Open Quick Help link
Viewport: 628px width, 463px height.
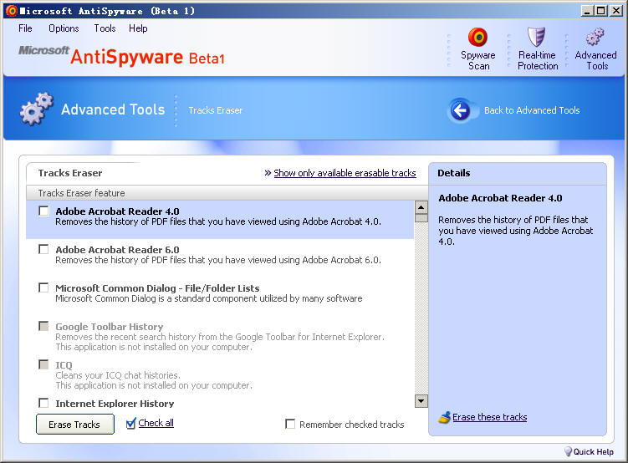tap(593, 452)
